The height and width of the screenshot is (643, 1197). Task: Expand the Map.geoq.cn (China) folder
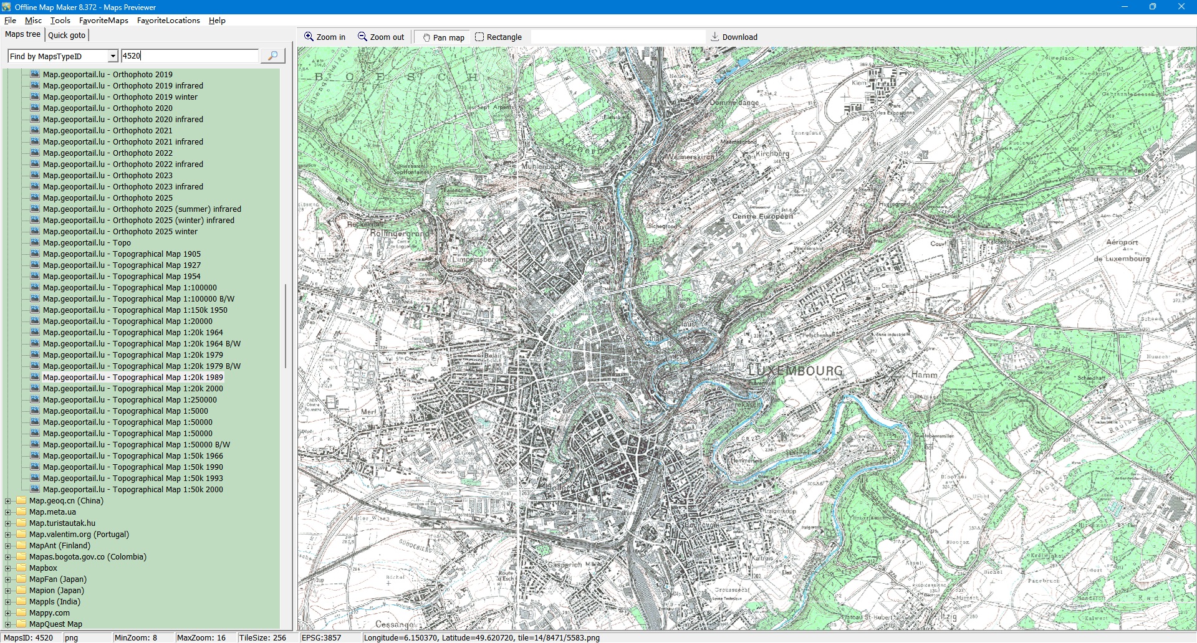tap(8, 501)
